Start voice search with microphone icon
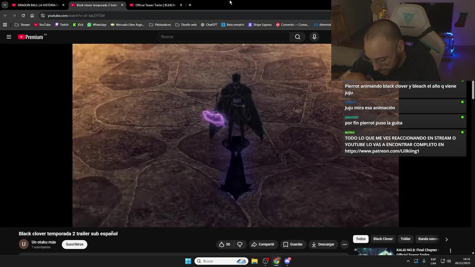The width and height of the screenshot is (475, 267). [x=314, y=37]
